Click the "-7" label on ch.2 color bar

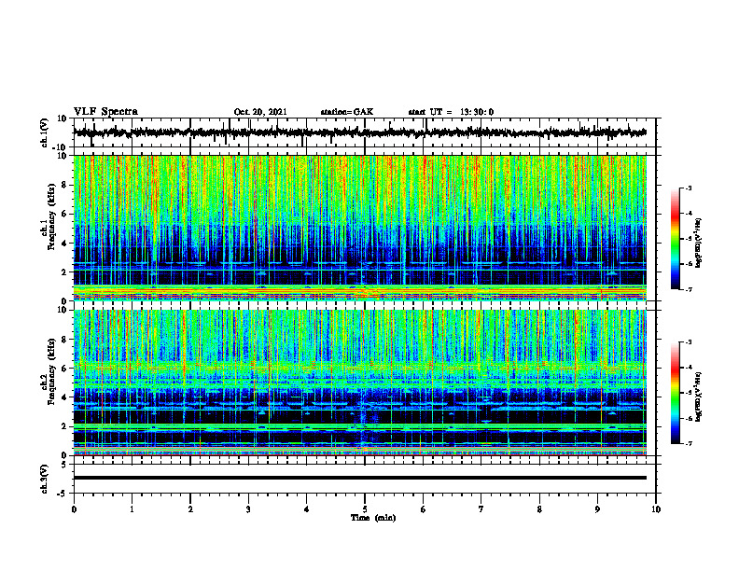688,443
